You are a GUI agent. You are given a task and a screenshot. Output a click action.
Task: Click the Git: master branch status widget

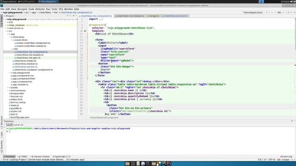(x=283, y=160)
